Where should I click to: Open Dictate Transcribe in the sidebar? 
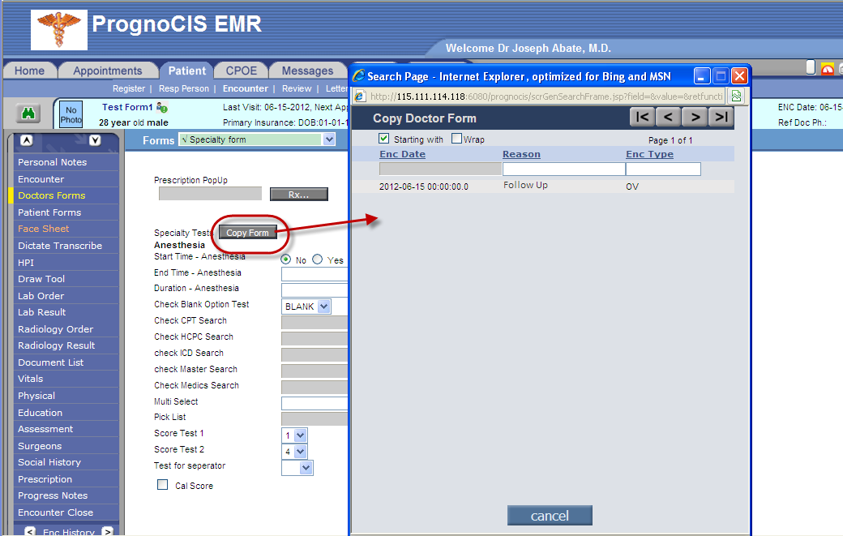(60, 246)
